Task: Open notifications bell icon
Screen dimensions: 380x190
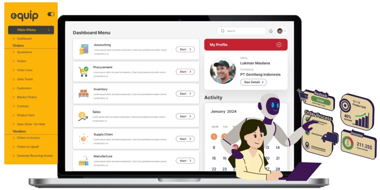Action: 271,31
